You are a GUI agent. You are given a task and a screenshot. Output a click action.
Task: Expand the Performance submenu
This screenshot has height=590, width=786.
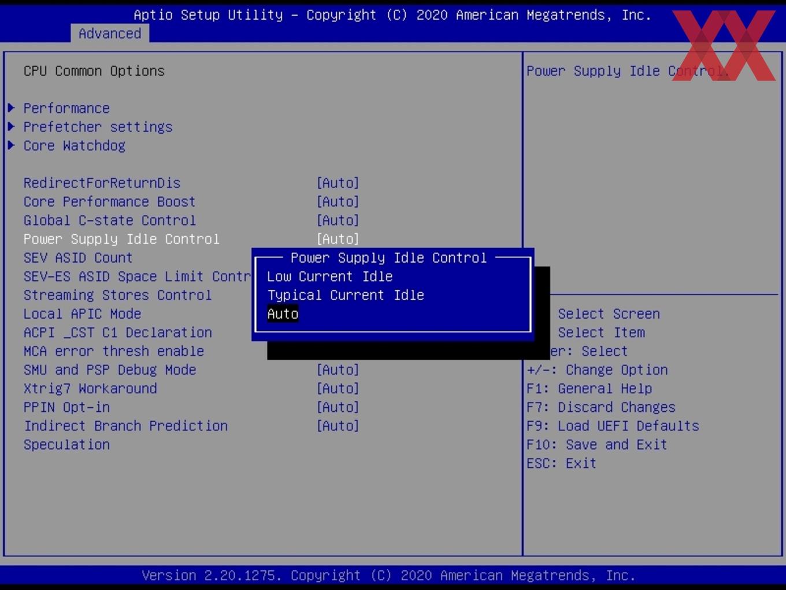tap(66, 108)
